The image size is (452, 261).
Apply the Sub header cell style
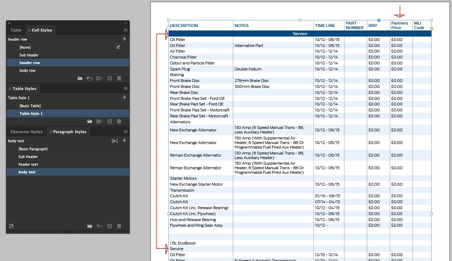click(x=68, y=55)
